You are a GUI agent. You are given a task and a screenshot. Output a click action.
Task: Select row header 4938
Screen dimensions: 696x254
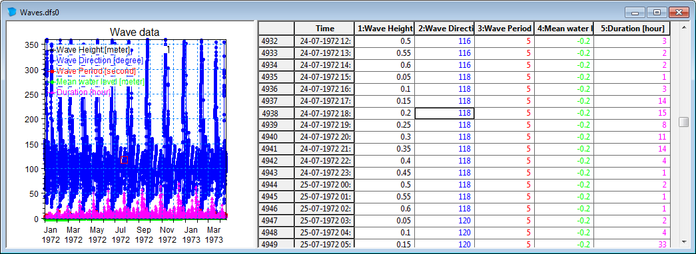[x=276, y=113]
